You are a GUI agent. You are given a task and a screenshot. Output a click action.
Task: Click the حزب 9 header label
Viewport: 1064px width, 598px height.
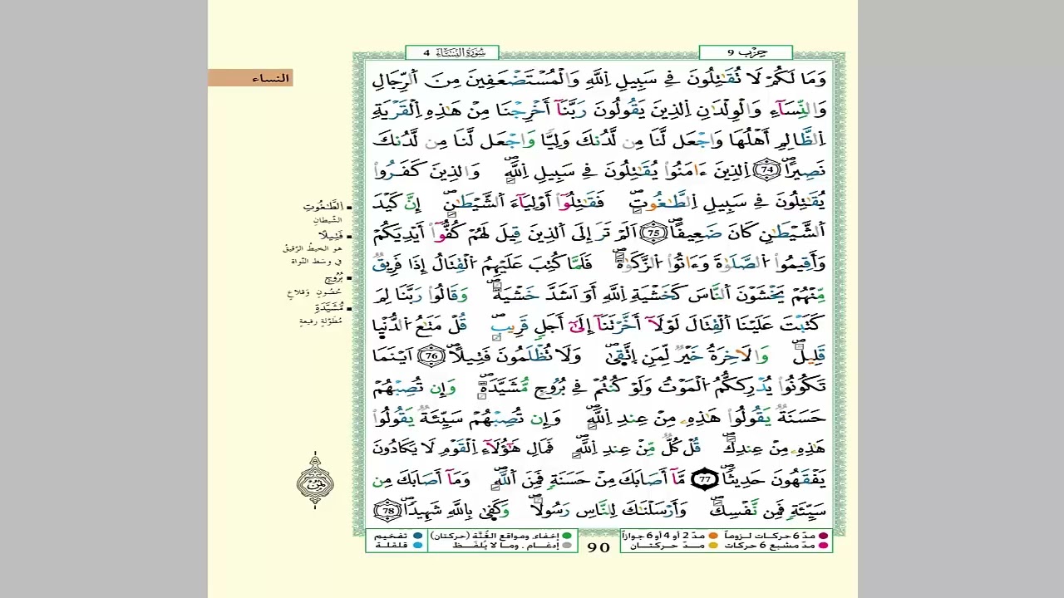746,52
